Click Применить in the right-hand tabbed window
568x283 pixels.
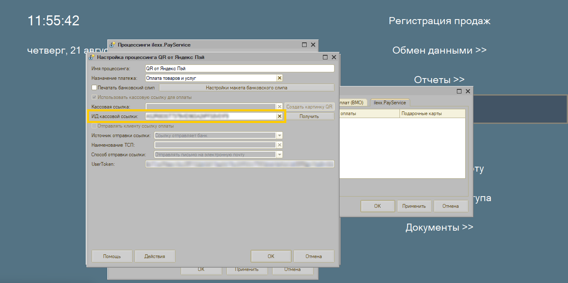click(x=414, y=206)
